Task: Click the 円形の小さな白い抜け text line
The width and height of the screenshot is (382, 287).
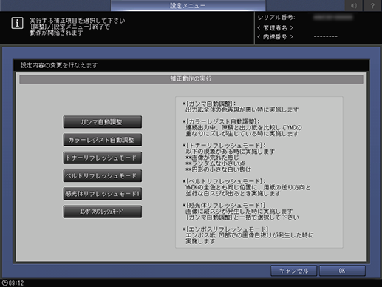Action: pyautogui.click(x=219, y=169)
